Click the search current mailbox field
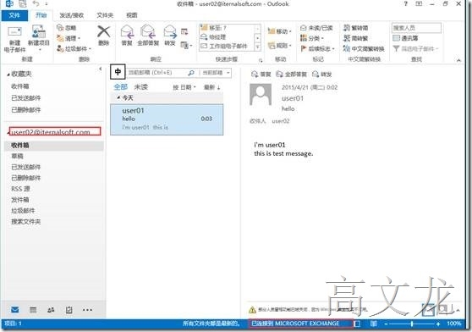Screen dimensions: 472x332 coord(156,73)
